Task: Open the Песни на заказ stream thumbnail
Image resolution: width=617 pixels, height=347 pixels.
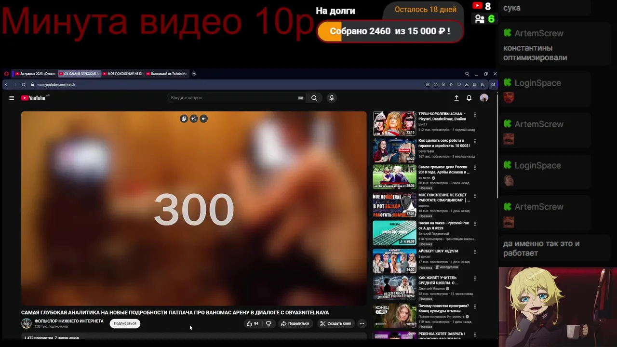Action: click(394, 233)
